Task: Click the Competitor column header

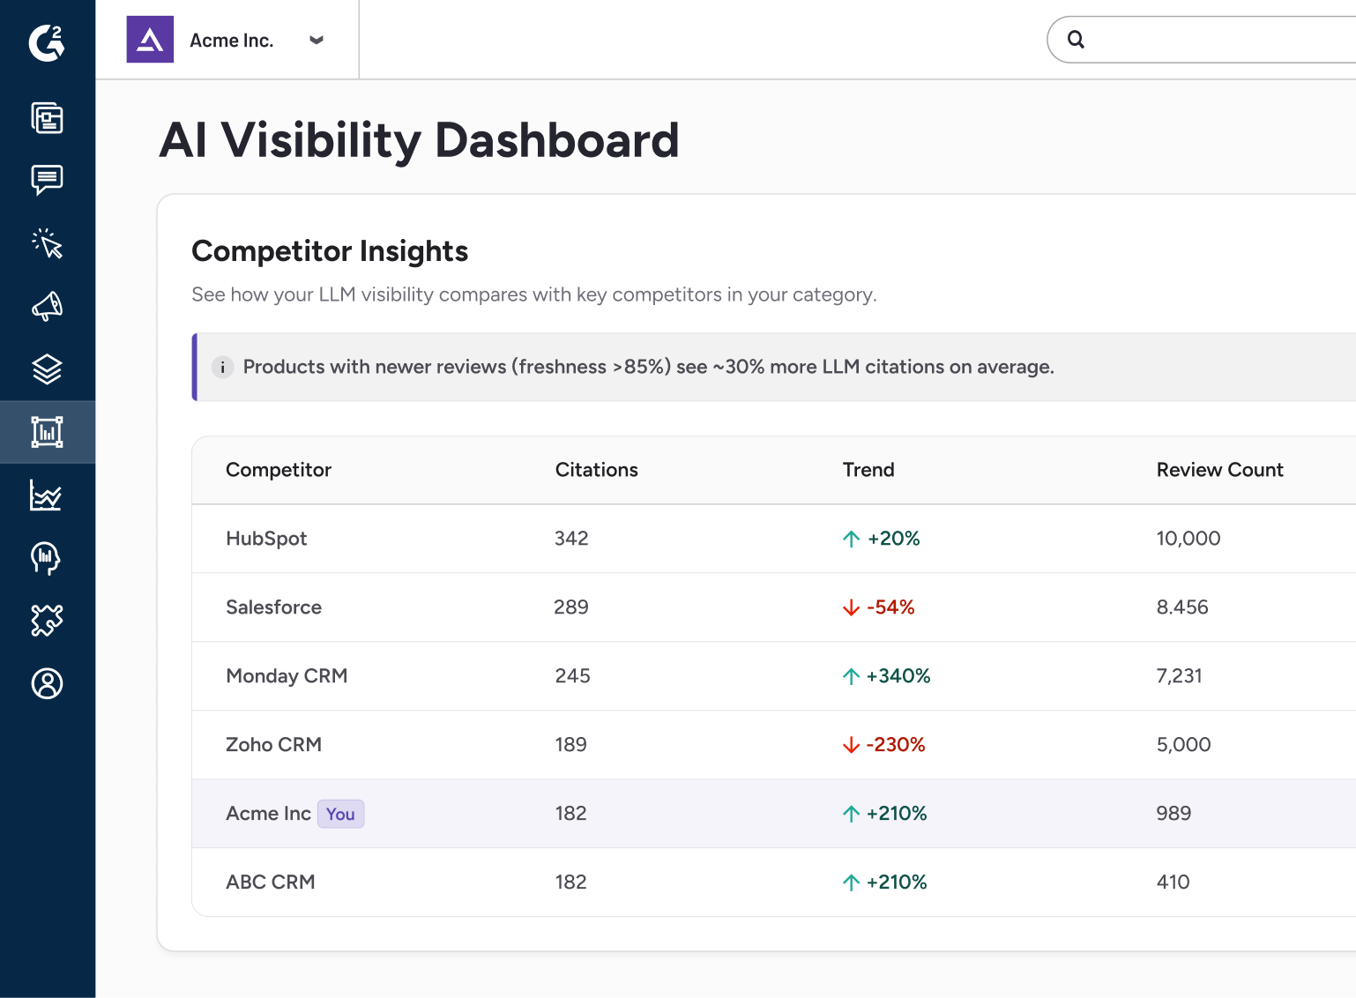Action: point(279,470)
